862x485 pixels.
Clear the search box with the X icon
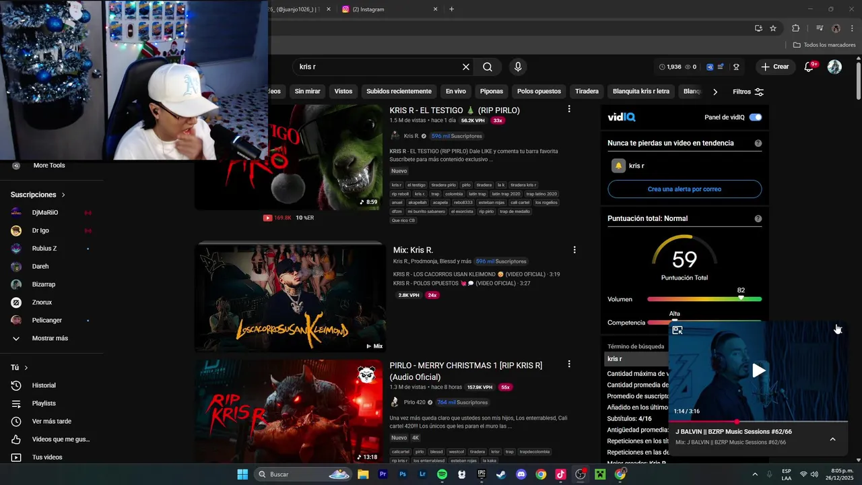465,67
